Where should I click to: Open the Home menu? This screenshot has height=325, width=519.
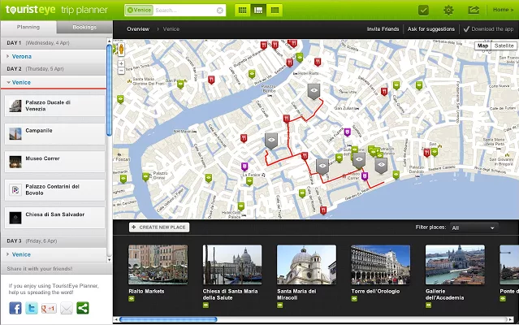pos(501,10)
